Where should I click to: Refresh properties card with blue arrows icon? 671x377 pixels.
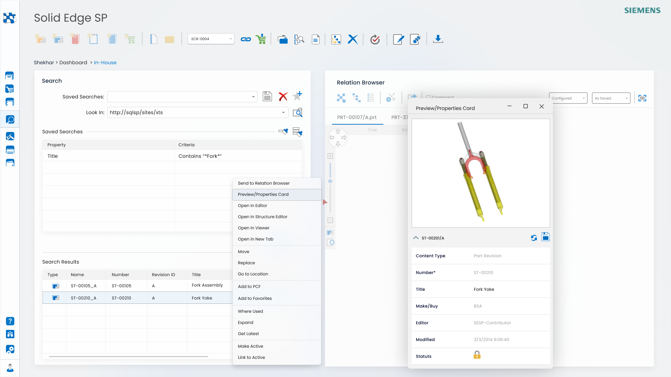(x=534, y=238)
